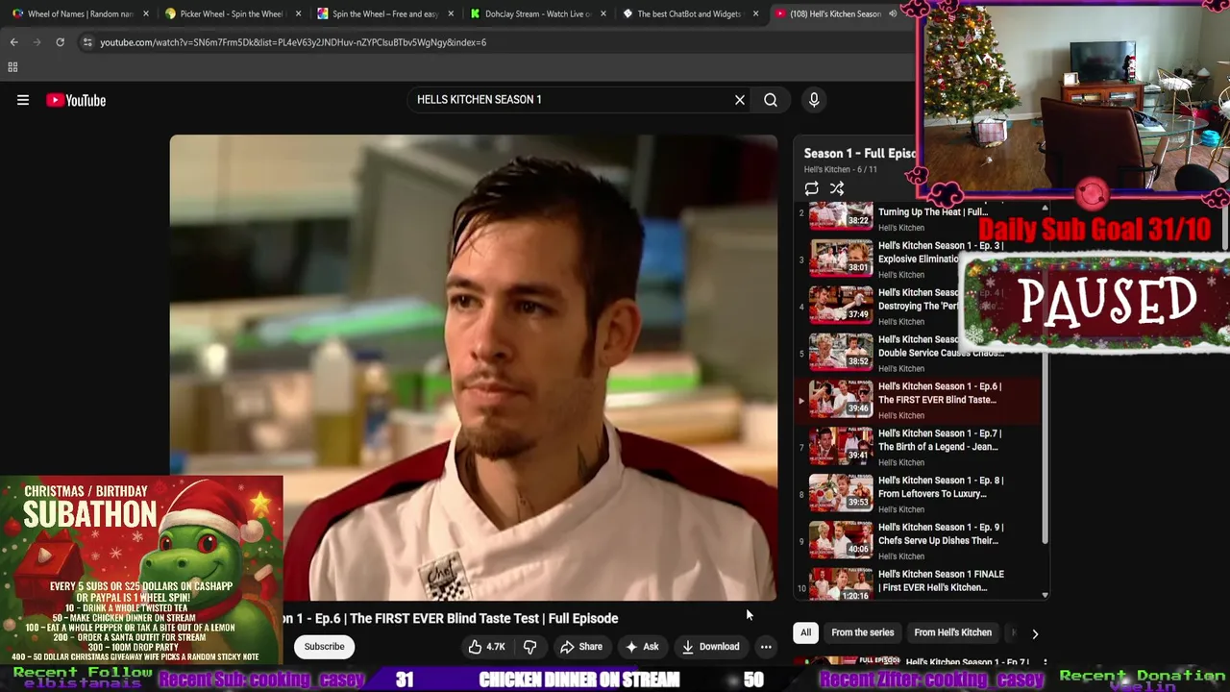
Task: Switch to best ChatBot and Widgets tab
Action: [x=690, y=13]
